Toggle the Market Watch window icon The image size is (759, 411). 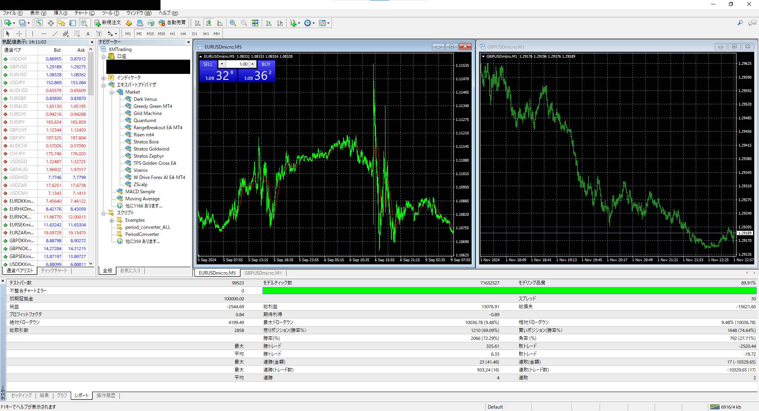[40, 23]
